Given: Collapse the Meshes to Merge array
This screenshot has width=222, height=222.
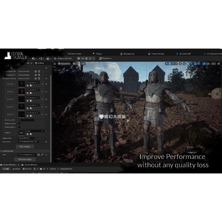Looking at the screenshot, I should (3, 79).
